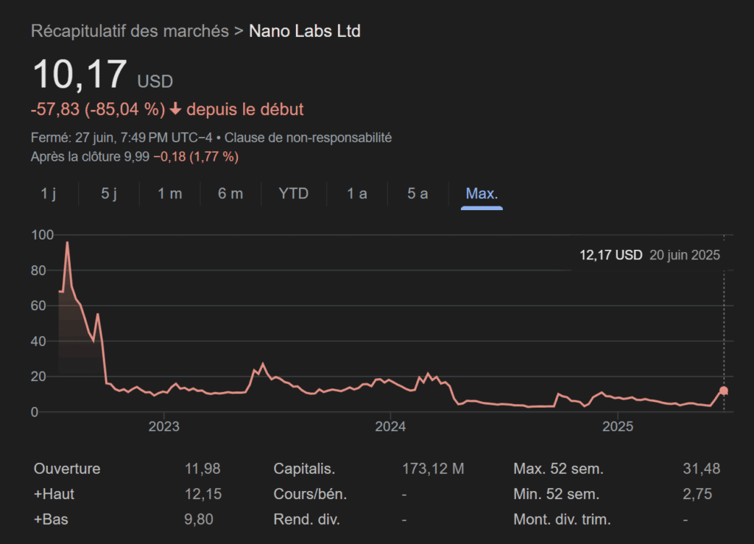This screenshot has height=544, width=754.
Task: Click the chart peak near 96 USD
Action: (67, 243)
